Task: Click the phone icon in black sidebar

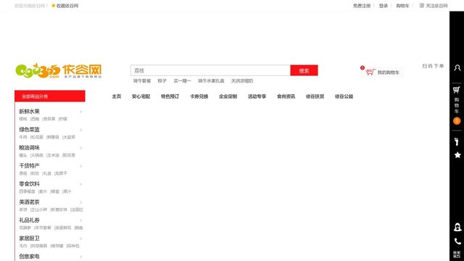Action: [x=457, y=241]
